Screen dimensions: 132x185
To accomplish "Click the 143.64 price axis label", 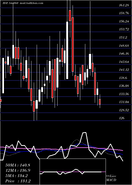I will (124, 62).
